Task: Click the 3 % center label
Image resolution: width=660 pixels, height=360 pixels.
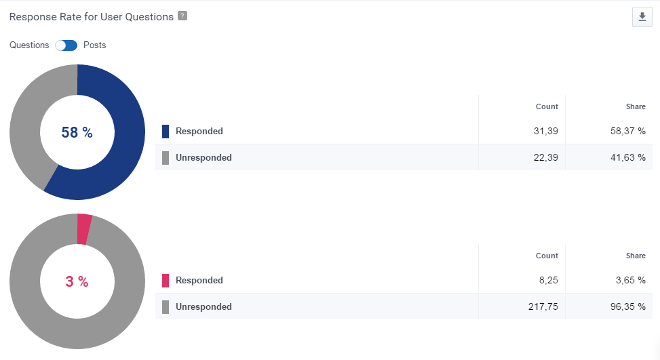Action: point(77,281)
